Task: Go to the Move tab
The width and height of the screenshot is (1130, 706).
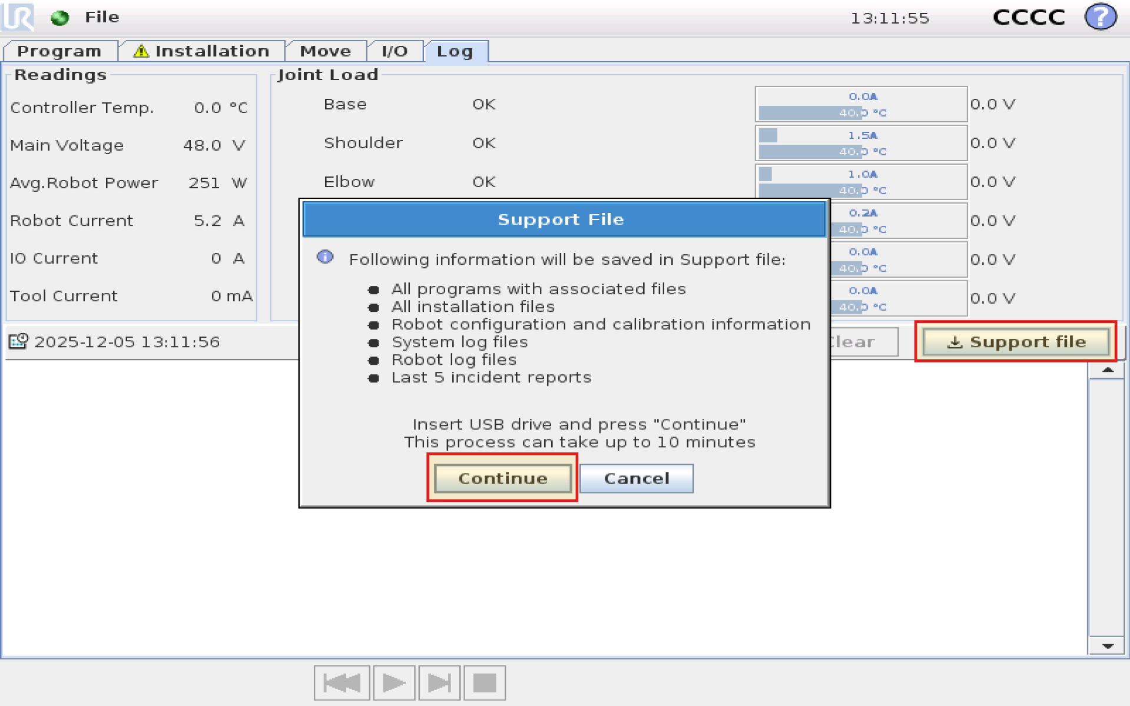Action: click(x=325, y=51)
